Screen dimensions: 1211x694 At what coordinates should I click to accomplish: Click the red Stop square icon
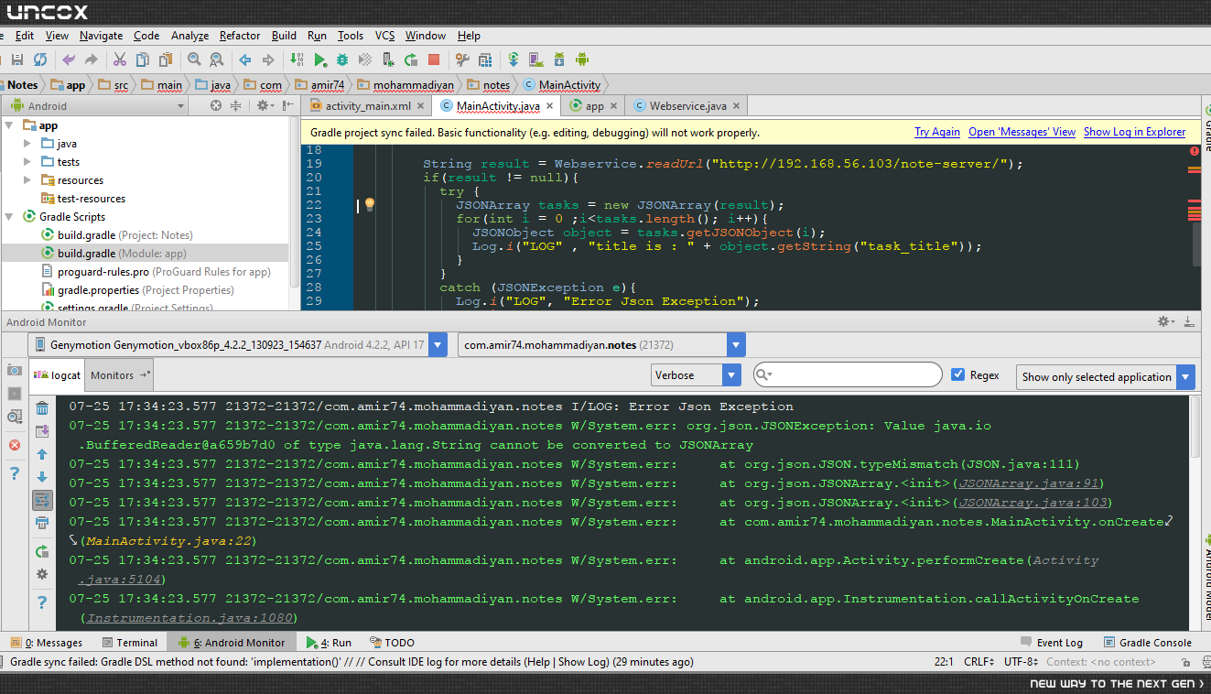pyautogui.click(x=434, y=60)
